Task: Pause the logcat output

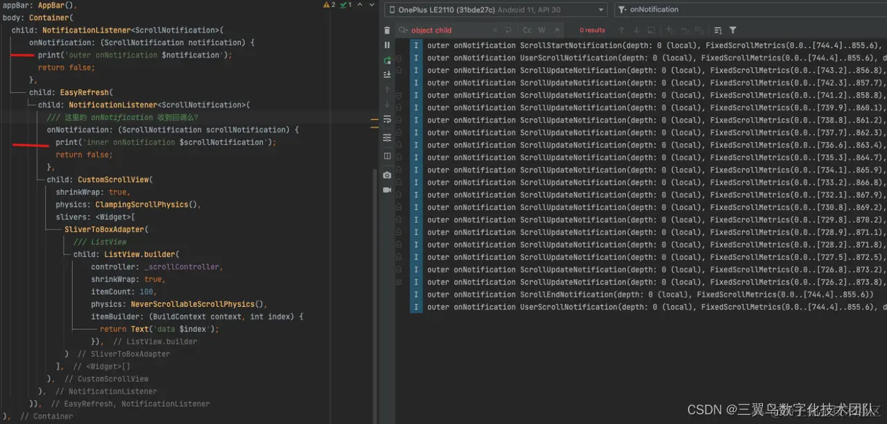Action: point(387,45)
